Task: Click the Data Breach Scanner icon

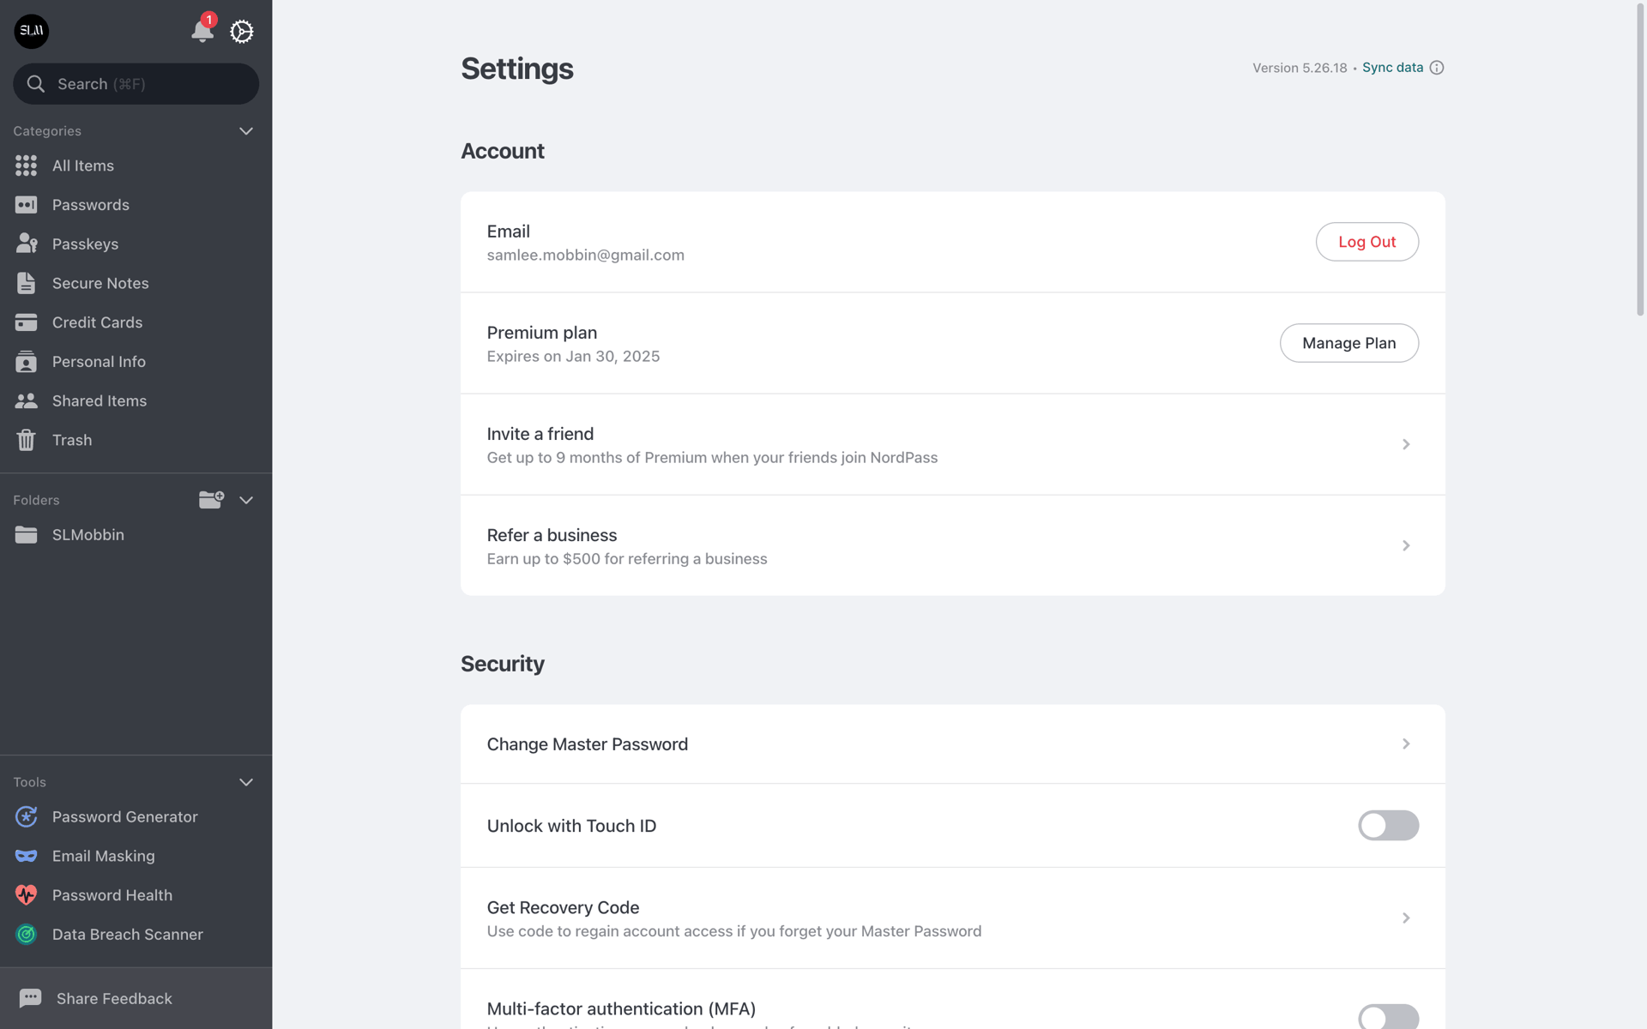Action: coord(26,935)
